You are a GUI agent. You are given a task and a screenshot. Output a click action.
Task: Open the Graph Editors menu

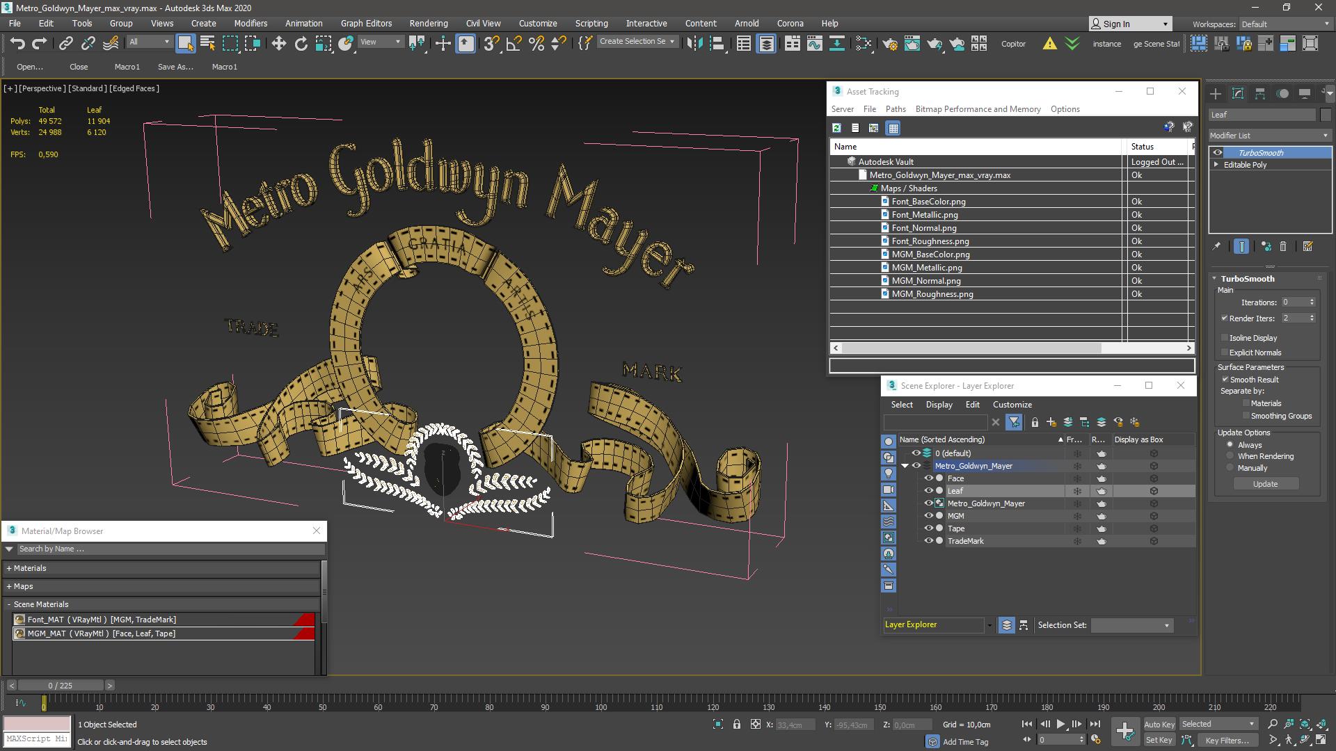(366, 23)
